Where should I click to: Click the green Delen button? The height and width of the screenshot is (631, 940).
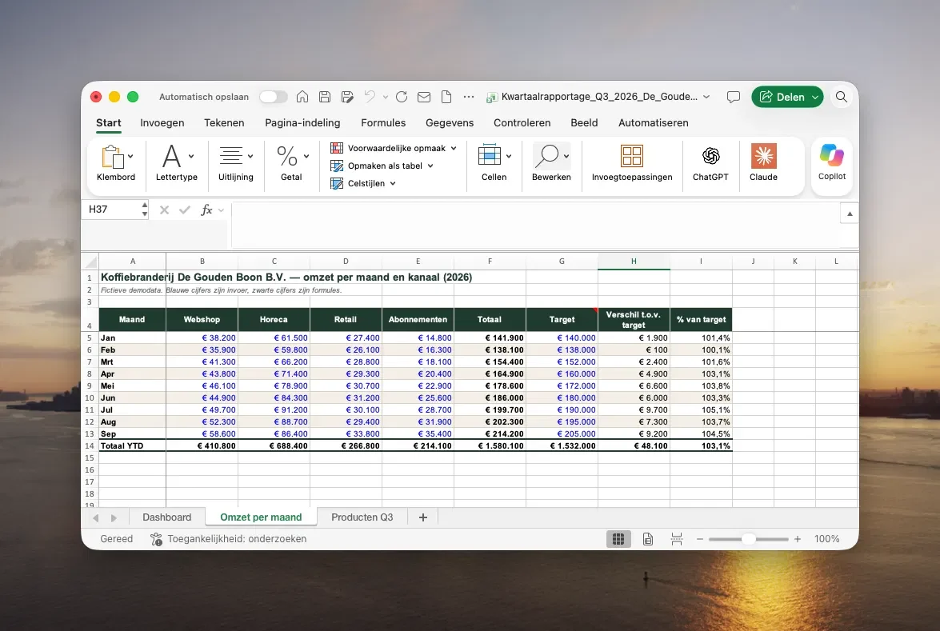tap(787, 97)
